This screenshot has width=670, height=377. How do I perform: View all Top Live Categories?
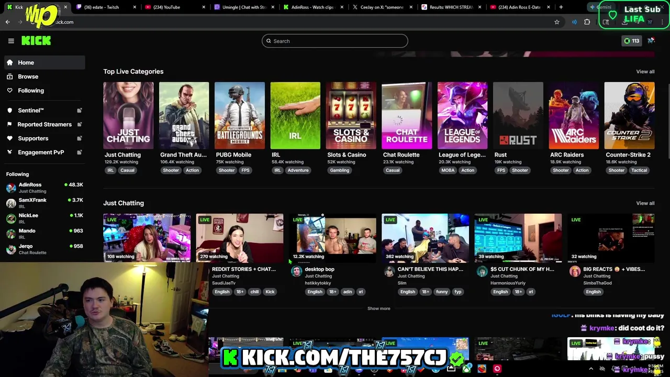coord(645,72)
